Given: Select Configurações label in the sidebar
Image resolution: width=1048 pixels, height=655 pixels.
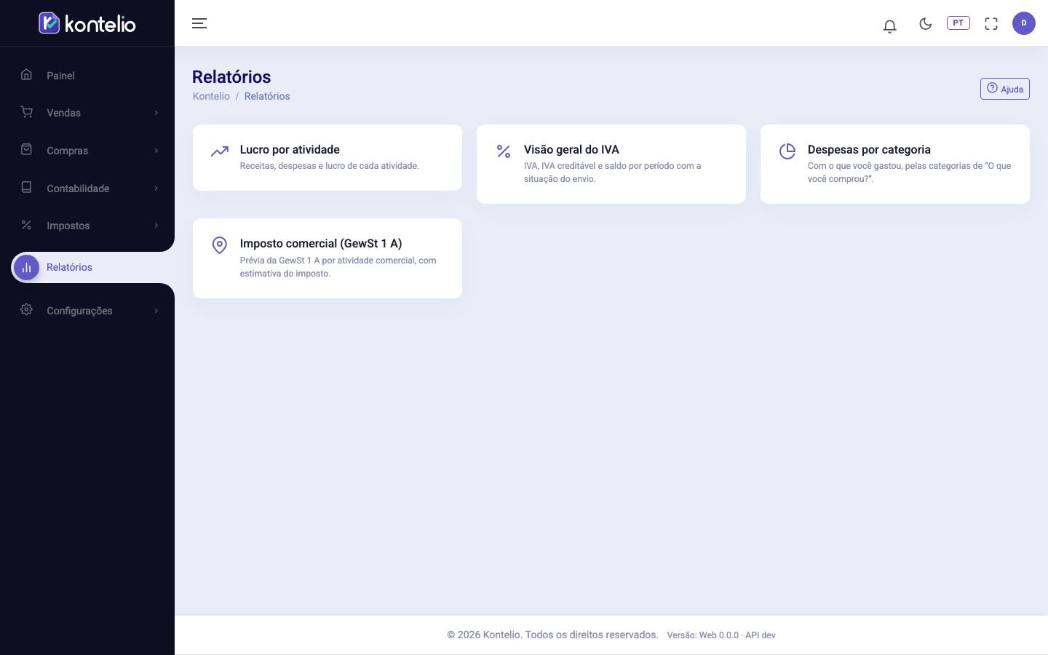Looking at the screenshot, I should [x=79, y=311].
